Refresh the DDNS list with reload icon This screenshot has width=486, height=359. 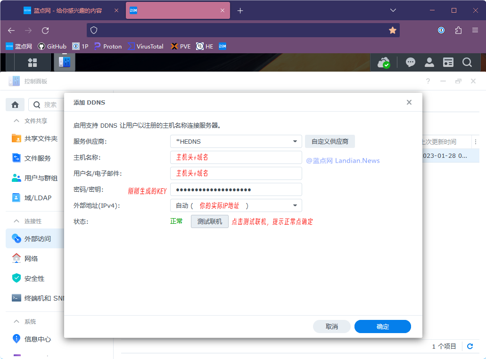pyautogui.click(x=470, y=346)
